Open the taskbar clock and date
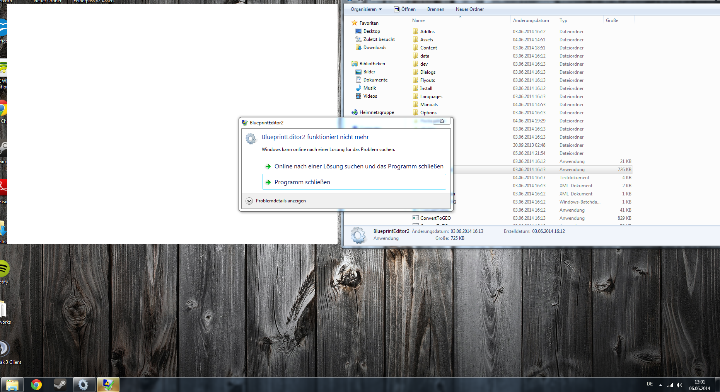720x392 pixels. point(700,385)
